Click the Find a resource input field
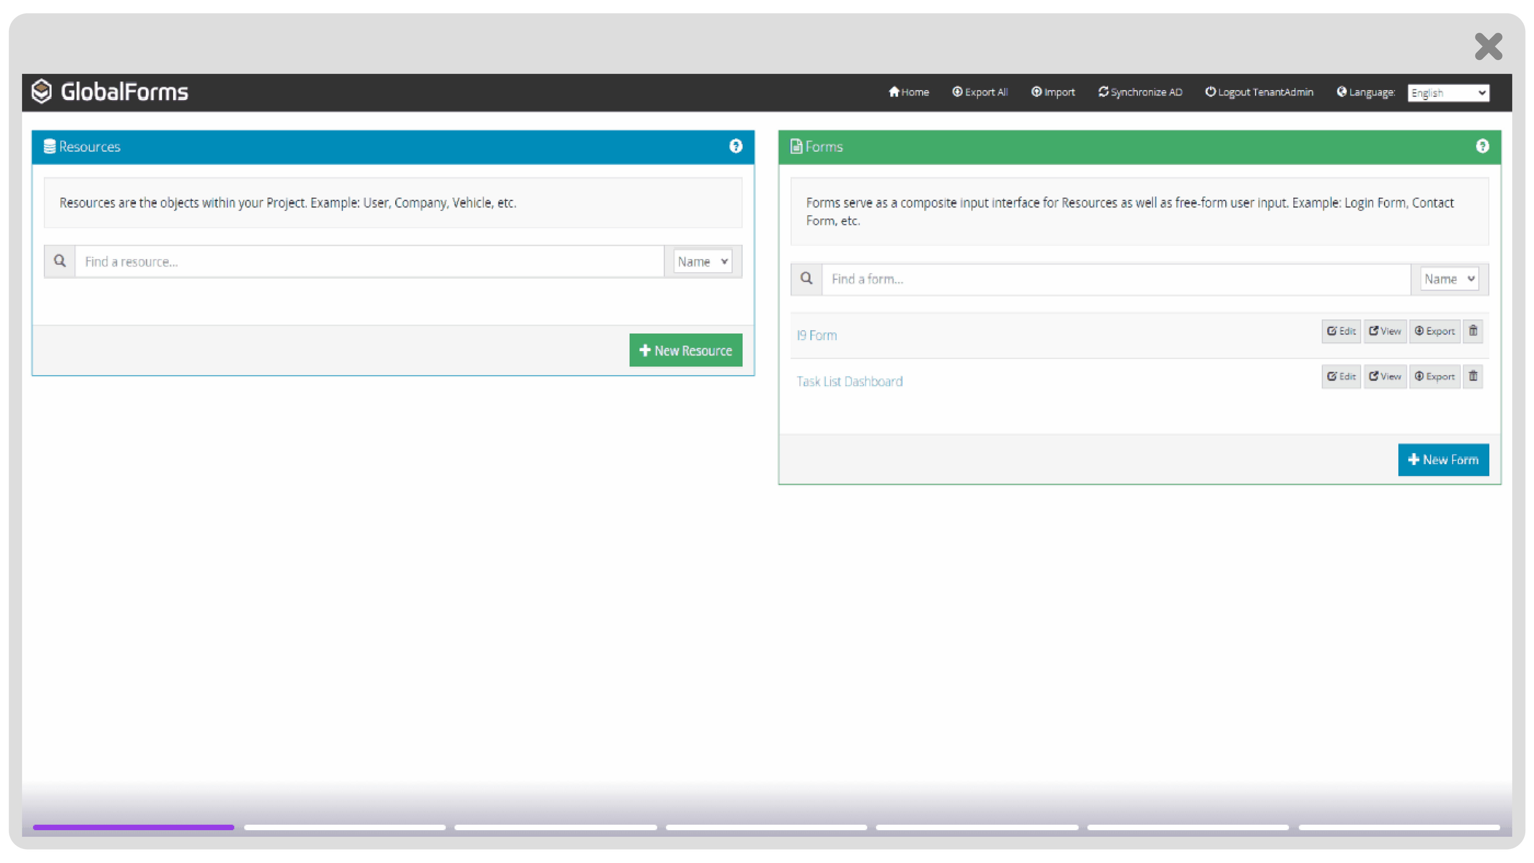Image resolution: width=1534 pixels, height=863 pixels. click(x=369, y=261)
